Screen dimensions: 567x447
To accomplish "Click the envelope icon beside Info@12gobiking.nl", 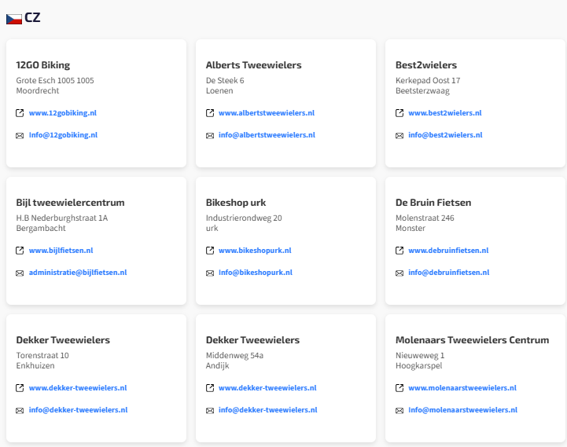I will [20, 135].
